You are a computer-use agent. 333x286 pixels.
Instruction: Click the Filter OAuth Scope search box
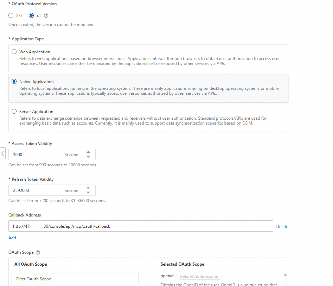coord(75,279)
